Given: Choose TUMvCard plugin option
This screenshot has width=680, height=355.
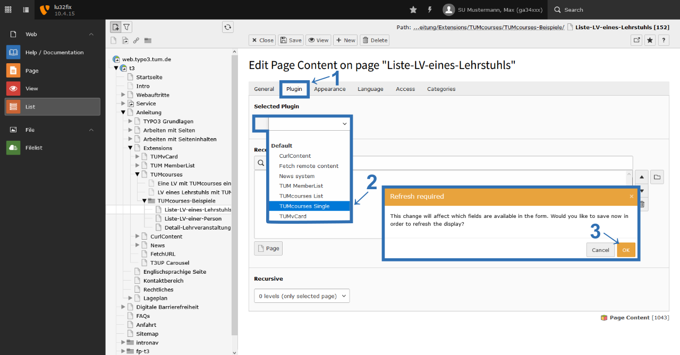Looking at the screenshot, I should point(309,216).
